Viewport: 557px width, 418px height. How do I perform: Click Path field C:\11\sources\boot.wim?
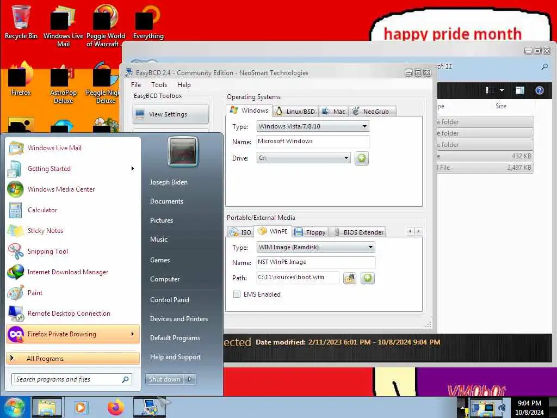point(298,277)
